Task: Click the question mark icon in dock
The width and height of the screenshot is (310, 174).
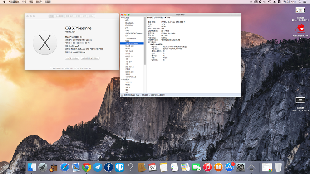Action: coord(130,167)
